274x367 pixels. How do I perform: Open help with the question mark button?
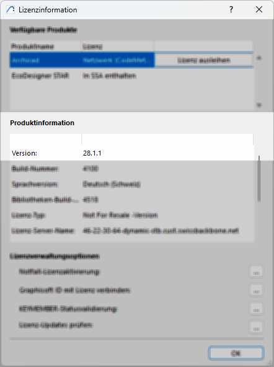point(231,9)
